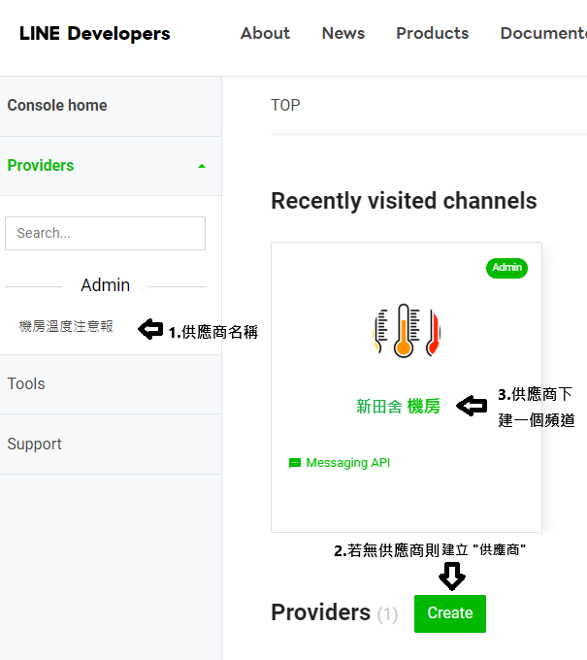Click the Messaging API chat bubble icon

(x=295, y=463)
